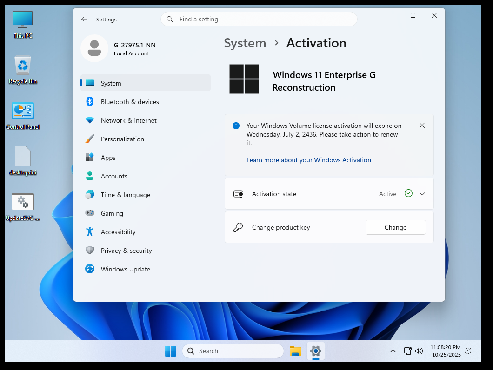Click the Privacy shield icon

pyautogui.click(x=90, y=250)
